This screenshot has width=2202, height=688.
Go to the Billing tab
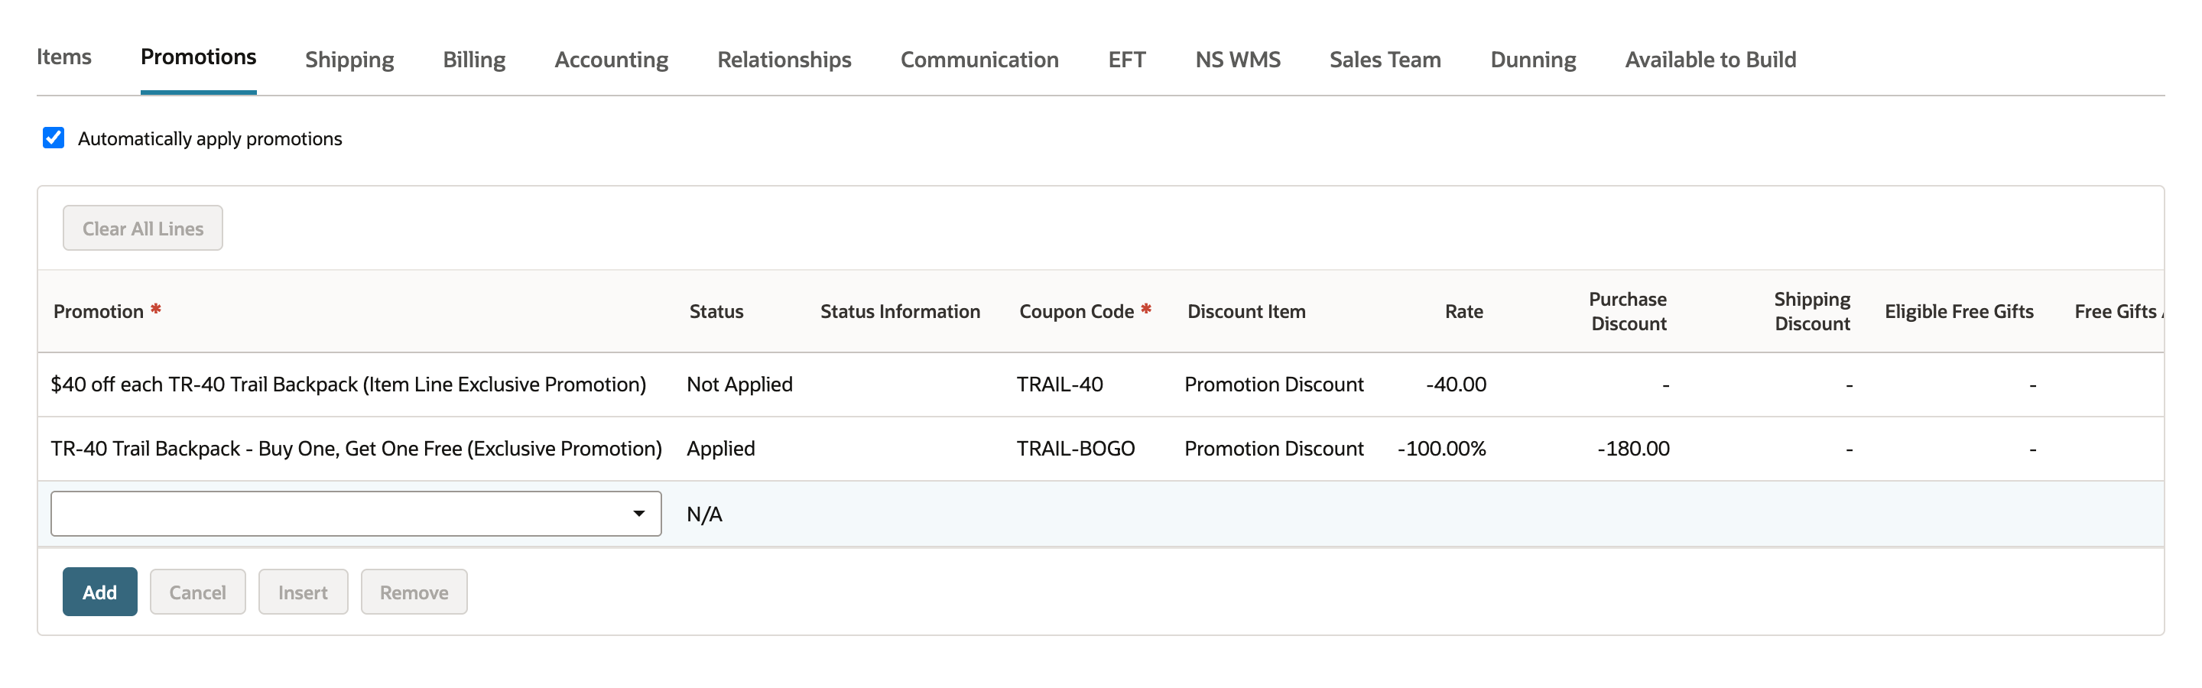point(474,60)
